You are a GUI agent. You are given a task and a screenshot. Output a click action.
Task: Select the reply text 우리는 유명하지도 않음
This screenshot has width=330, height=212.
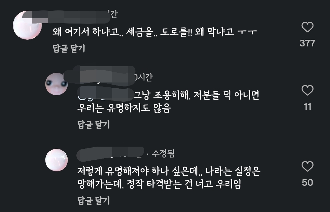124,108
